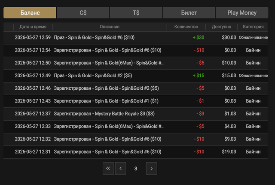Click the Категория column header

253,27
